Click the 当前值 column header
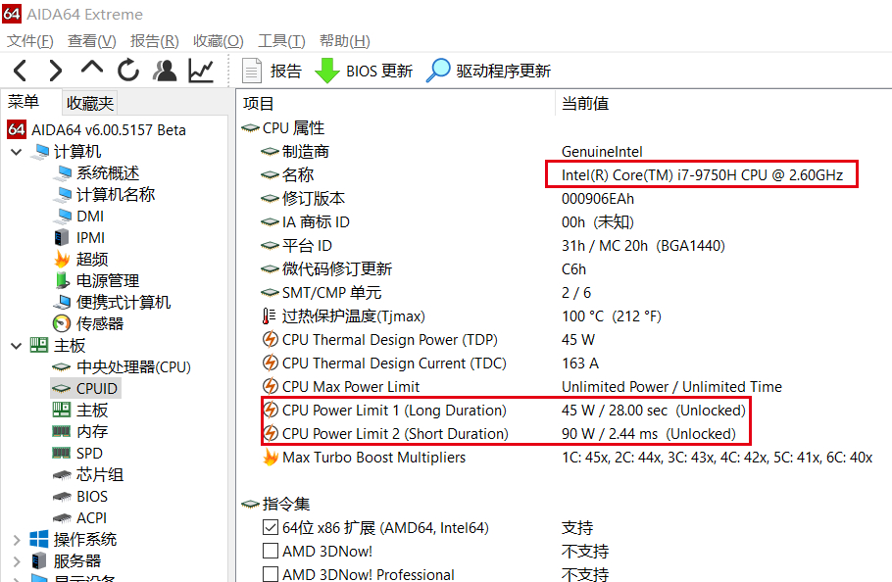 [x=585, y=104]
